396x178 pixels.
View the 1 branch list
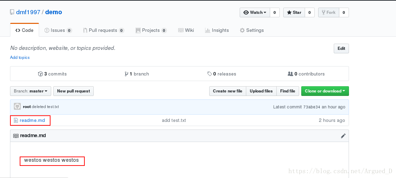[137, 74]
